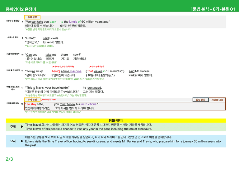The height and width of the screenshot is (169, 239).
Task: Click the phrase 'to the jungle of 60 million years ago.'
Action: [85, 22]
